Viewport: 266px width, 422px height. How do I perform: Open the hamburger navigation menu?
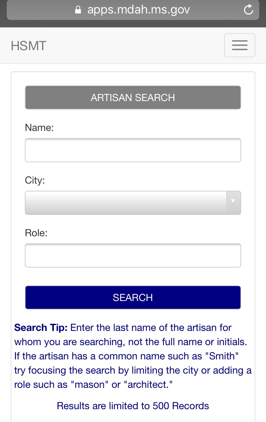pos(239,45)
